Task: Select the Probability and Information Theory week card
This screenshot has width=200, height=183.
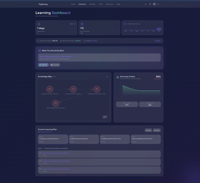Action: (115, 139)
